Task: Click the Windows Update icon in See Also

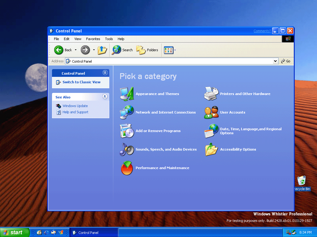Action: tap(59, 106)
